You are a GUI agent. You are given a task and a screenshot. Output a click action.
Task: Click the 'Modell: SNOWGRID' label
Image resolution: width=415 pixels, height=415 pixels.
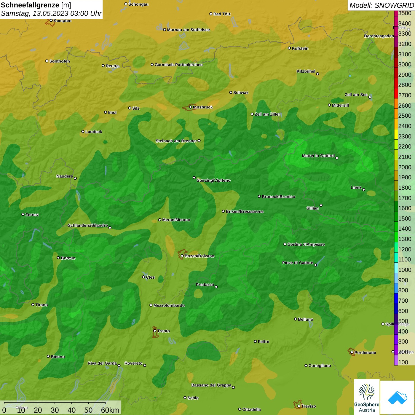382,5
